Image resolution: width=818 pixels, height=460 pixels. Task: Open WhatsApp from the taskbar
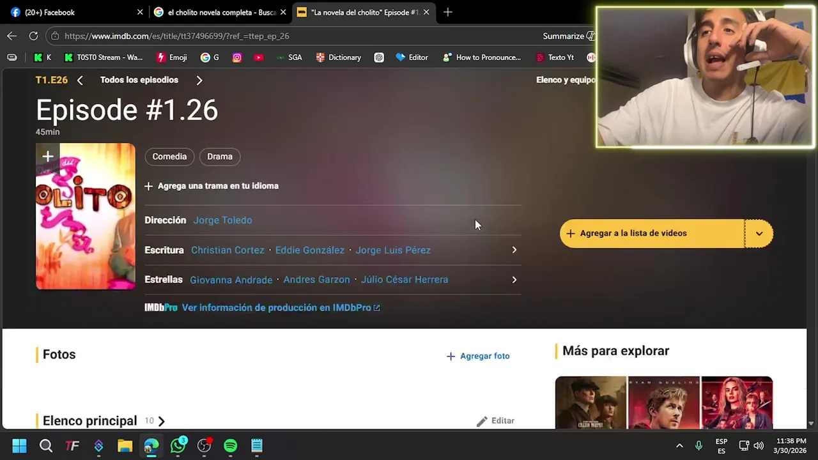tap(178, 445)
